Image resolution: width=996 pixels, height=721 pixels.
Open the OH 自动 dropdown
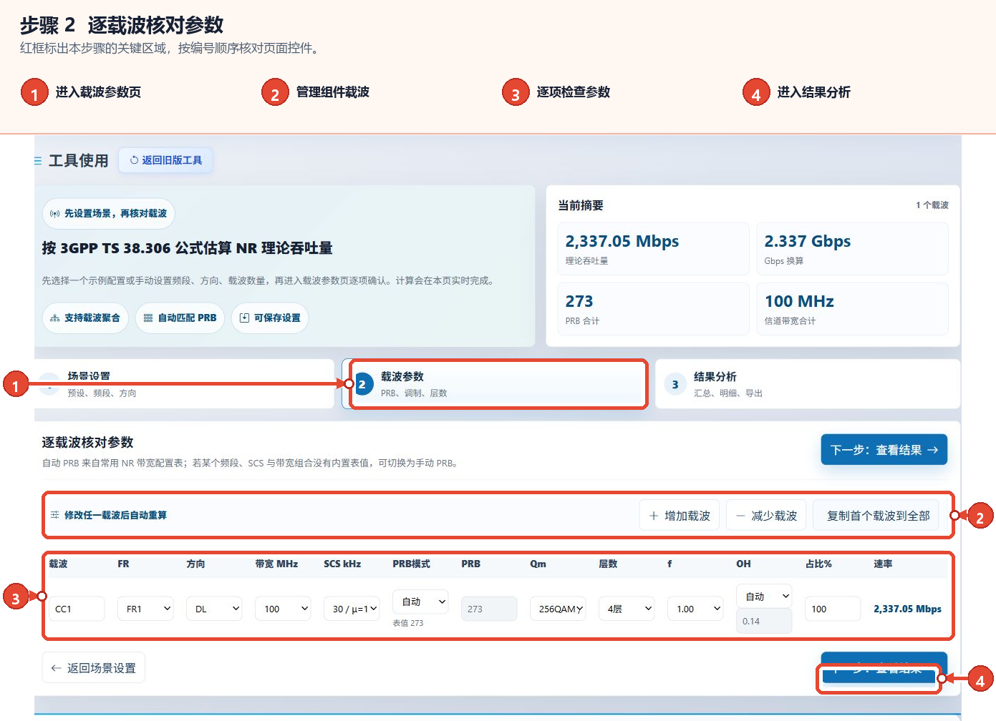coord(764,596)
